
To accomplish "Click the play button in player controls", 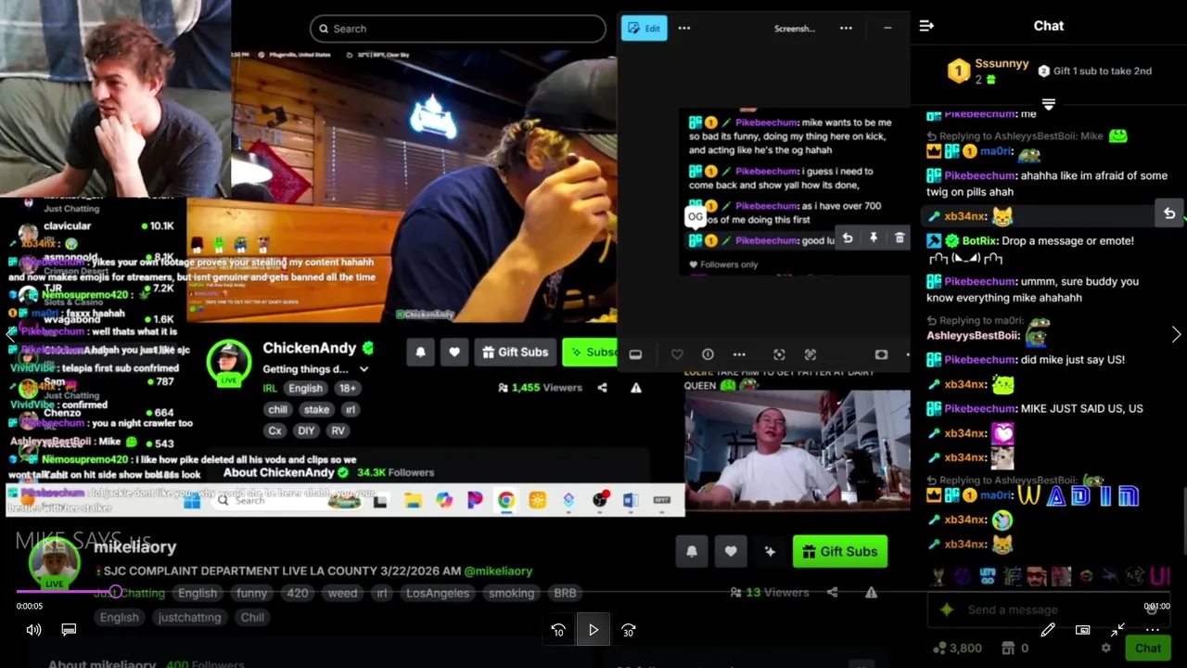I will (x=593, y=630).
